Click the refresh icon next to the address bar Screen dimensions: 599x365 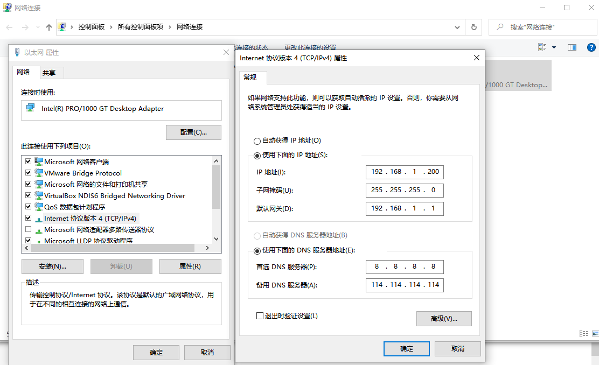click(x=473, y=27)
